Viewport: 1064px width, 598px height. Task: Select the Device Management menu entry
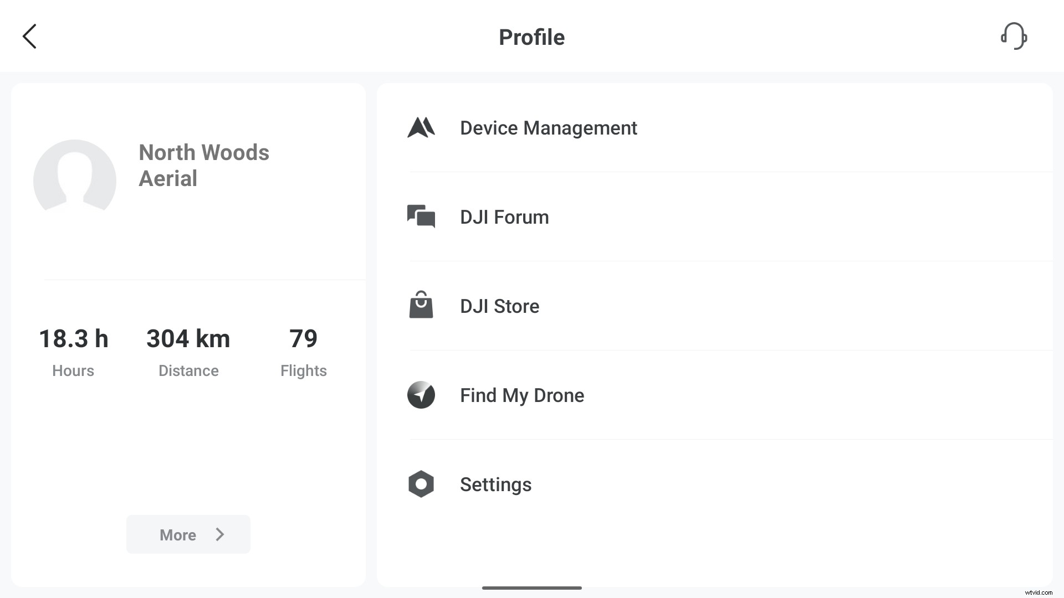(x=548, y=128)
